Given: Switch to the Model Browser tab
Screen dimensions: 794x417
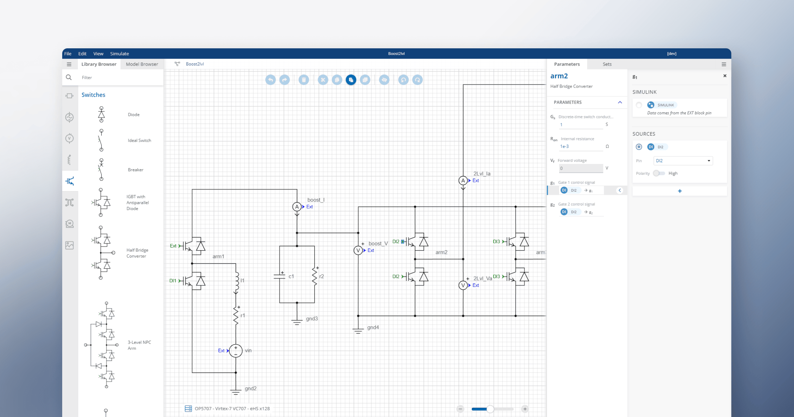Looking at the screenshot, I should point(142,64).
